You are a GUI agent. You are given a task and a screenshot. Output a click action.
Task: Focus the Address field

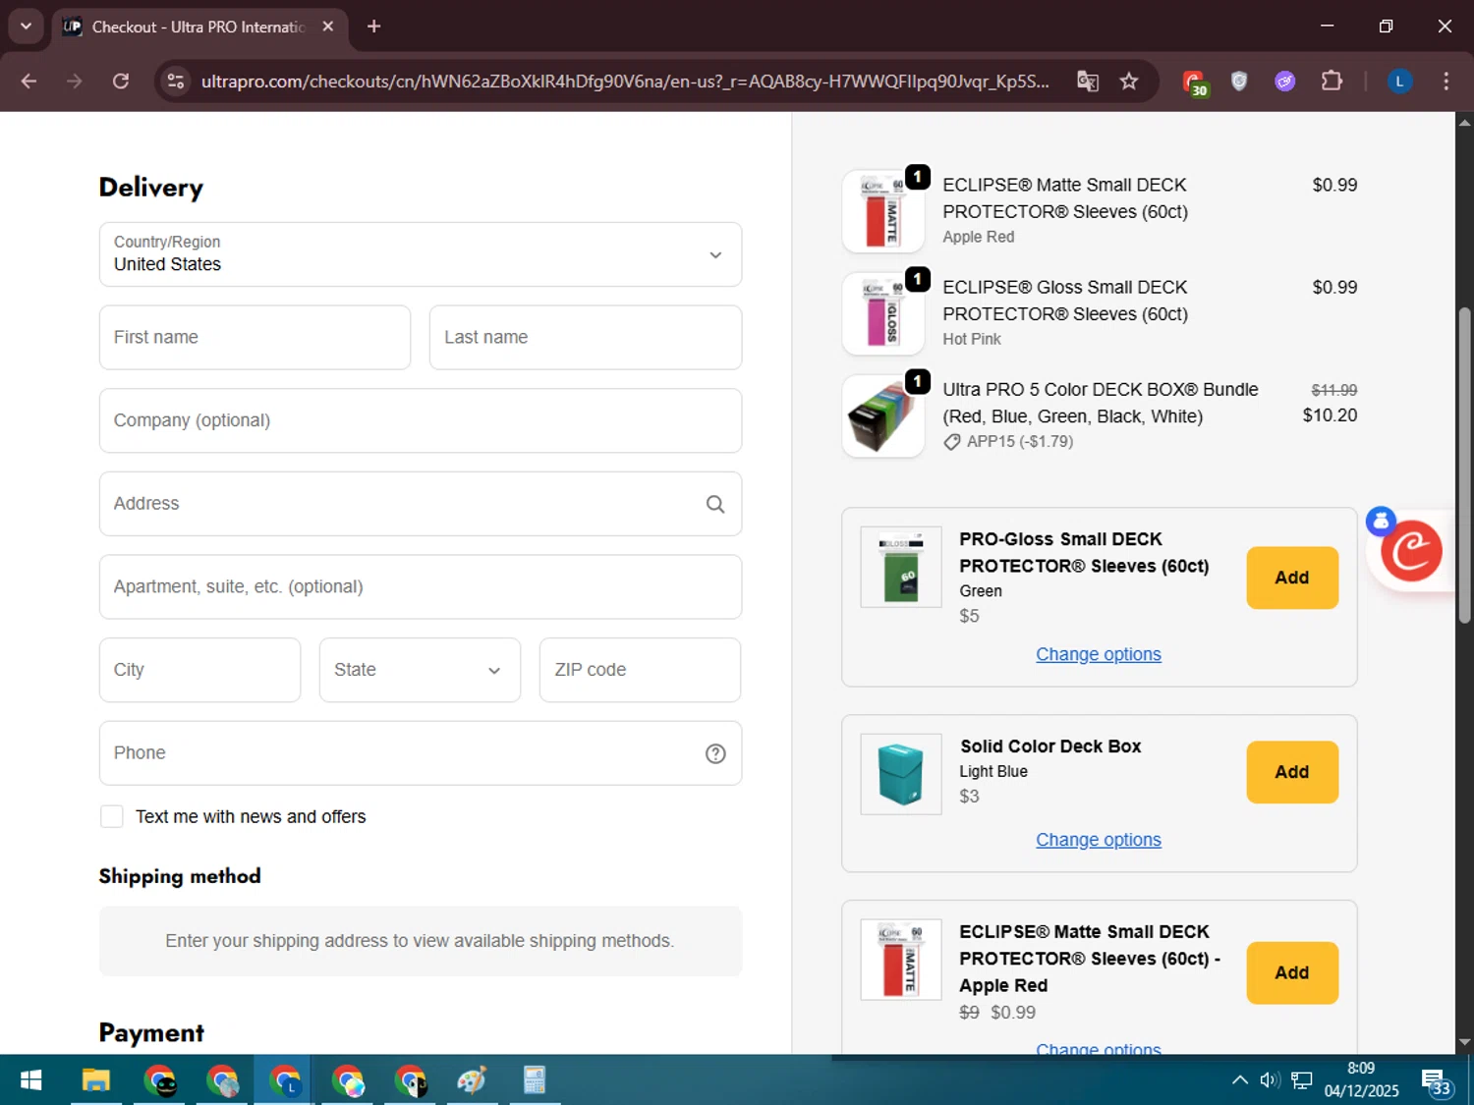(421, 504)
